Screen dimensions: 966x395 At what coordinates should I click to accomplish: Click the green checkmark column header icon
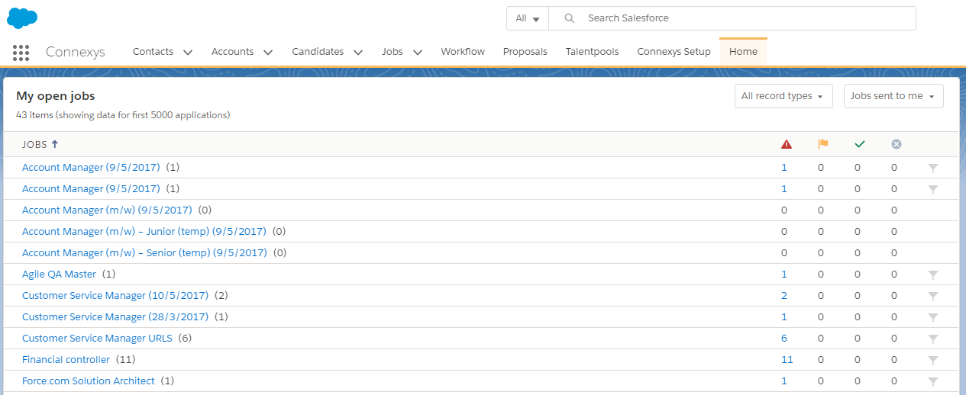pyautogui.click(x=860, y=144)
